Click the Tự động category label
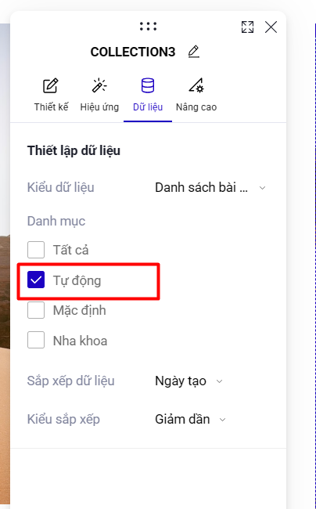Image resolution: width=316 pixels, height=509 pixels. click(77, 281)
